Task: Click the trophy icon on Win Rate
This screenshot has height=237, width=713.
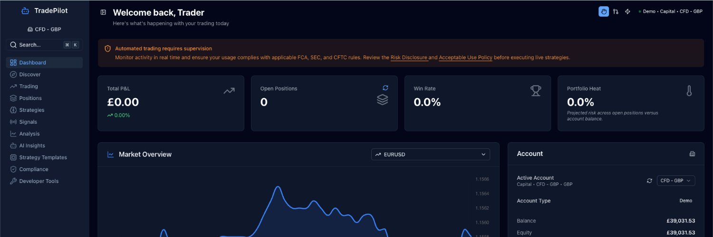Action: 536,91
